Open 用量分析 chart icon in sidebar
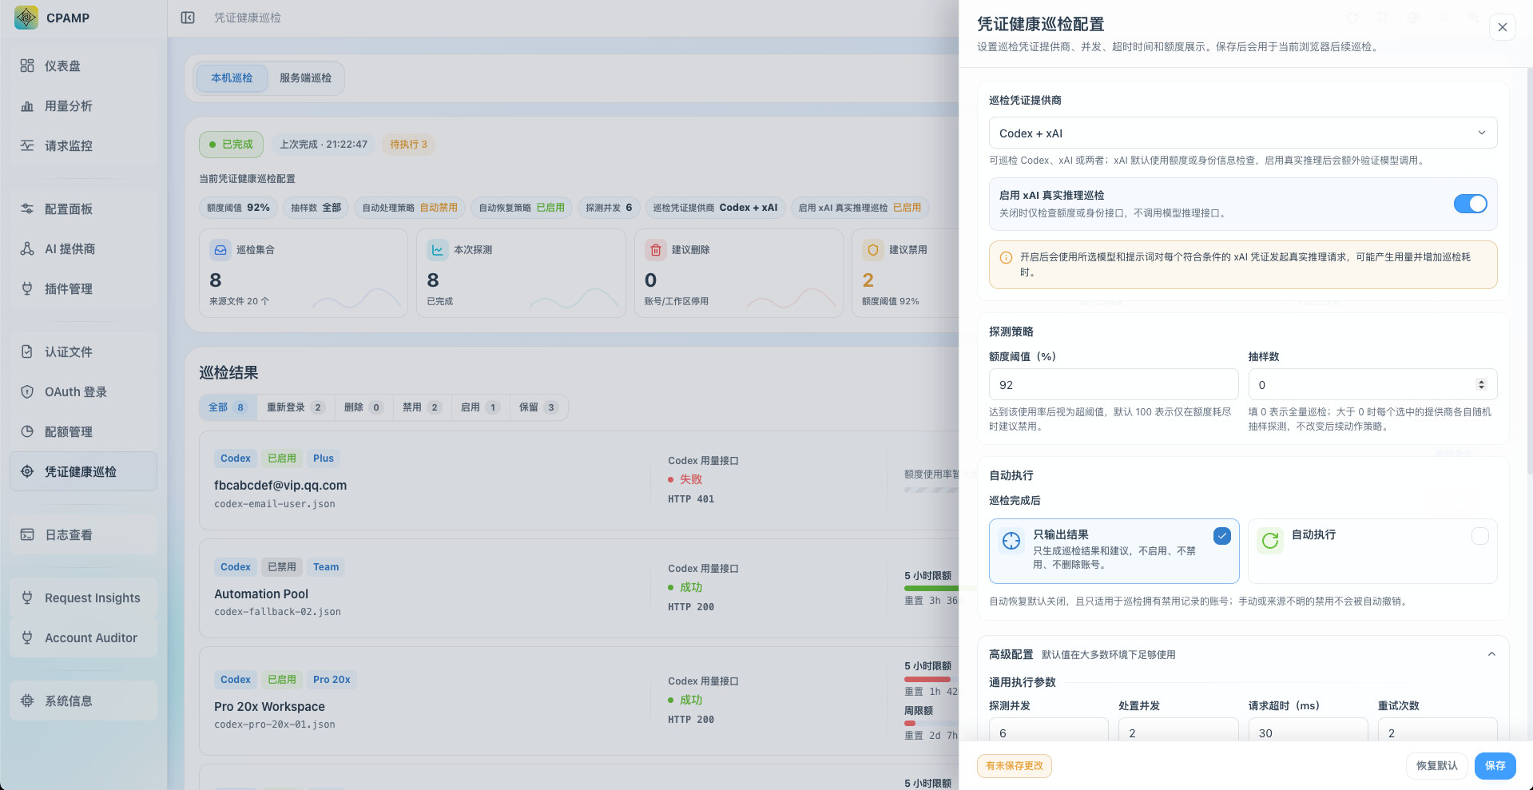 pyautogui.click(x=27, y=105)
